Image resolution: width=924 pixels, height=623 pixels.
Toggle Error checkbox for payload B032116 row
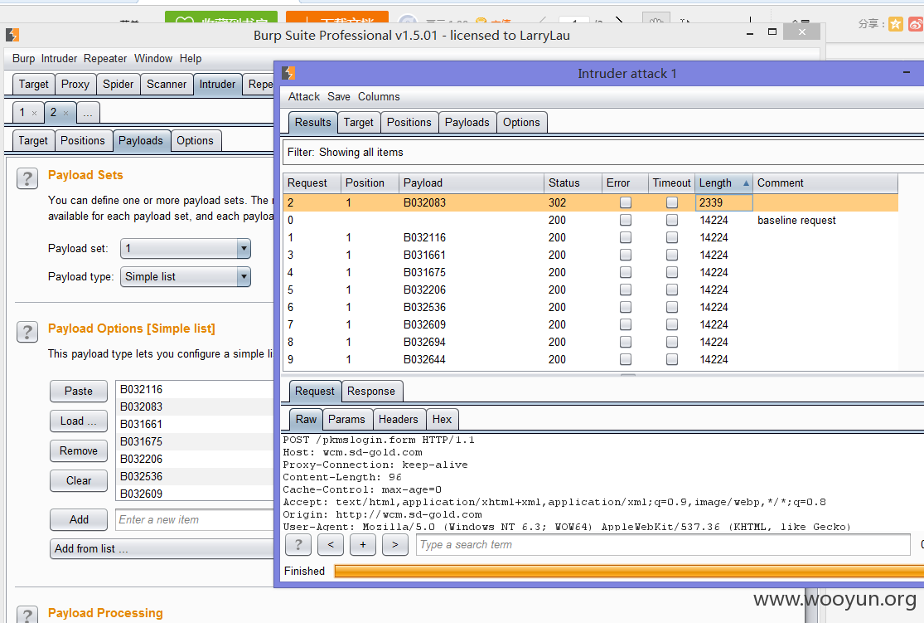(625, 237)
